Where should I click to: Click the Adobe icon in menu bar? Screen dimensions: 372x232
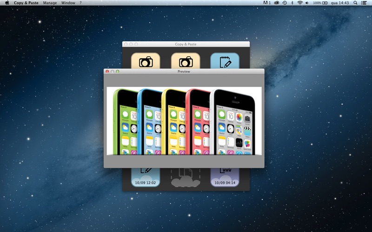click(267, 3)
